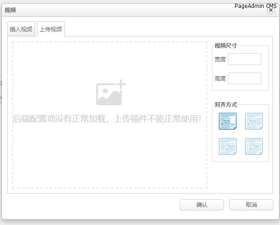
Task: Select the default no-float alignment icon
Action: click(228, 121)
